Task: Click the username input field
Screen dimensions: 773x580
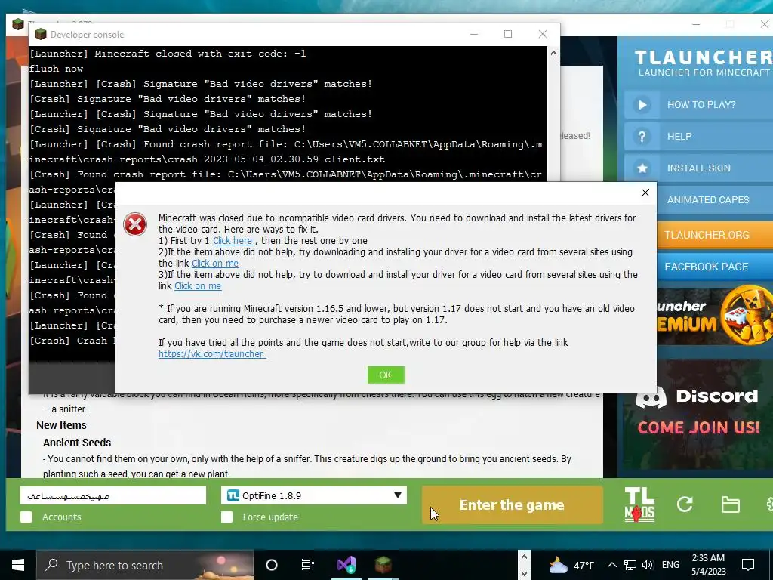Action: point(113,495)
